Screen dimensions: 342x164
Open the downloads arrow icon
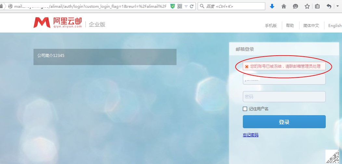pos(272,6)
